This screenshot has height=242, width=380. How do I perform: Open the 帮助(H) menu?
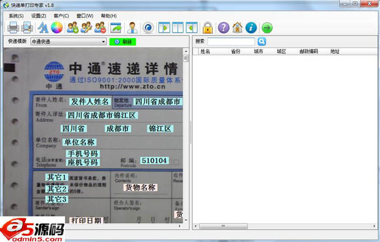[x=109, y=16]
